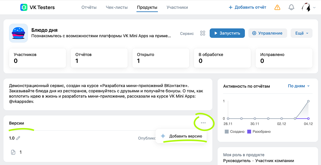Viewport: 321px width, 165px height.
Task: Open the user avatar profile menu
Action: [x=306, y=7]
